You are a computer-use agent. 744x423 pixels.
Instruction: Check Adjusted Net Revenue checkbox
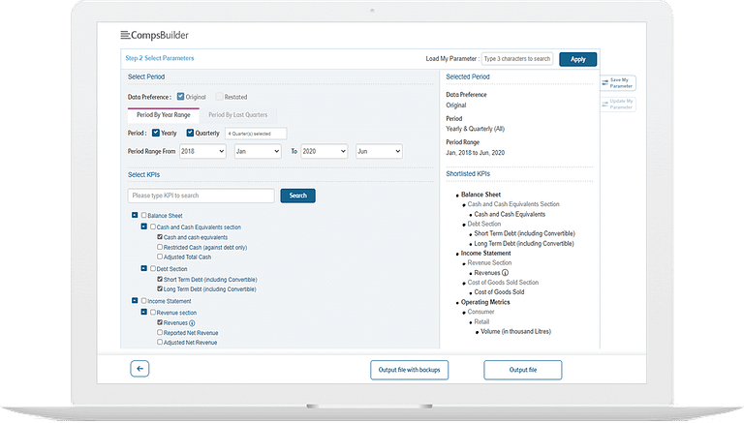point(160,342)
